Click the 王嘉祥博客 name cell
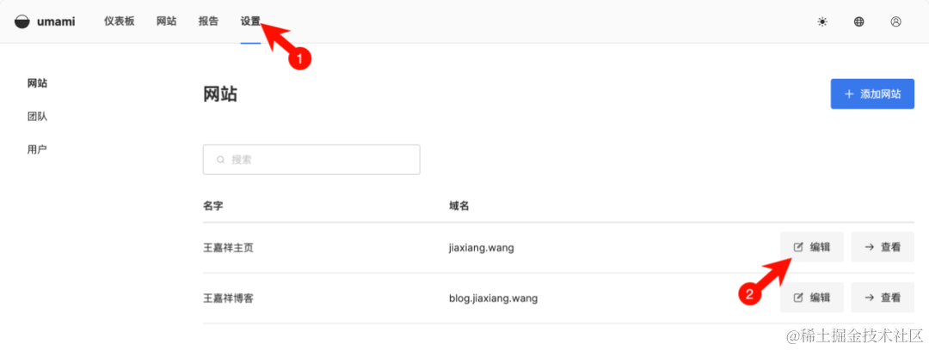The image size is (929, 350). (x=228, y=298)
